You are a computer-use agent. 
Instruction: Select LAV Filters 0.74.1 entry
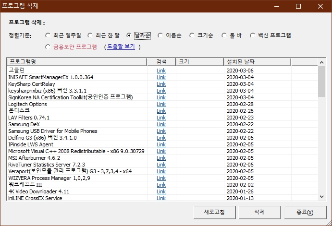(x=162, y=118)
